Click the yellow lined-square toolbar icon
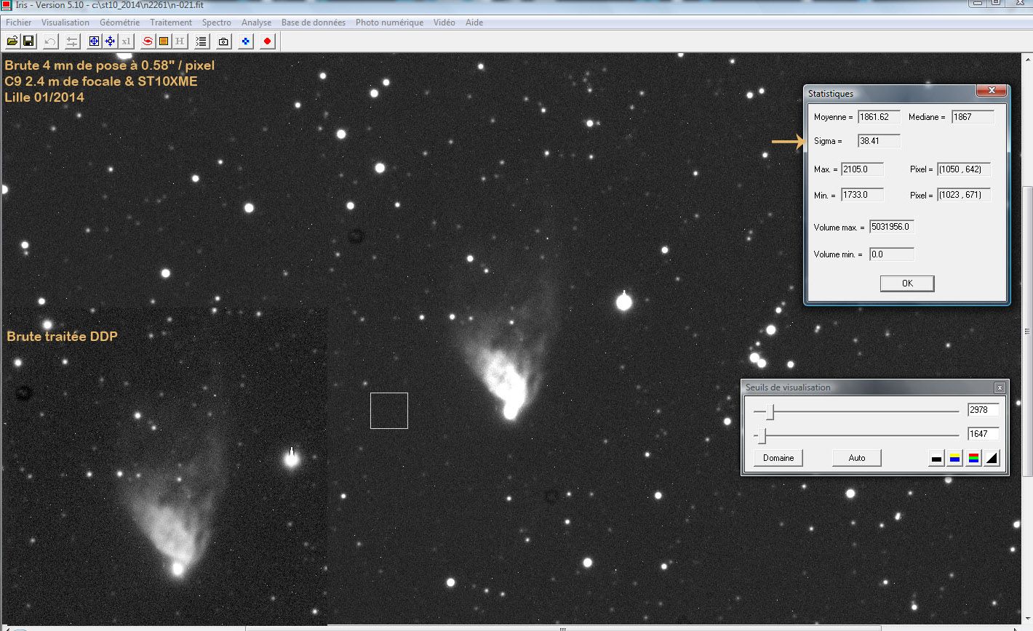Screen dimensions: 1033x631 point(164,41)
